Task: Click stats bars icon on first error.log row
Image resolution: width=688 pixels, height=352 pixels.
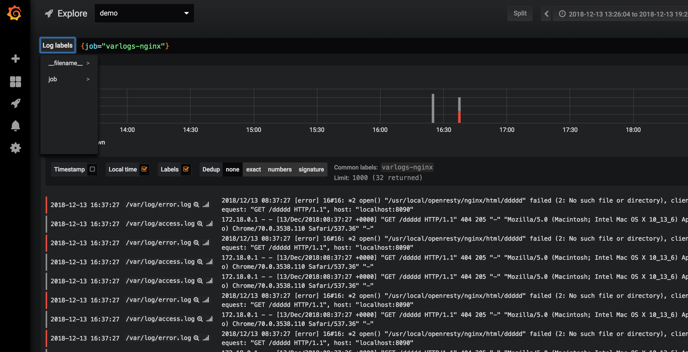Action: (206, 205)
